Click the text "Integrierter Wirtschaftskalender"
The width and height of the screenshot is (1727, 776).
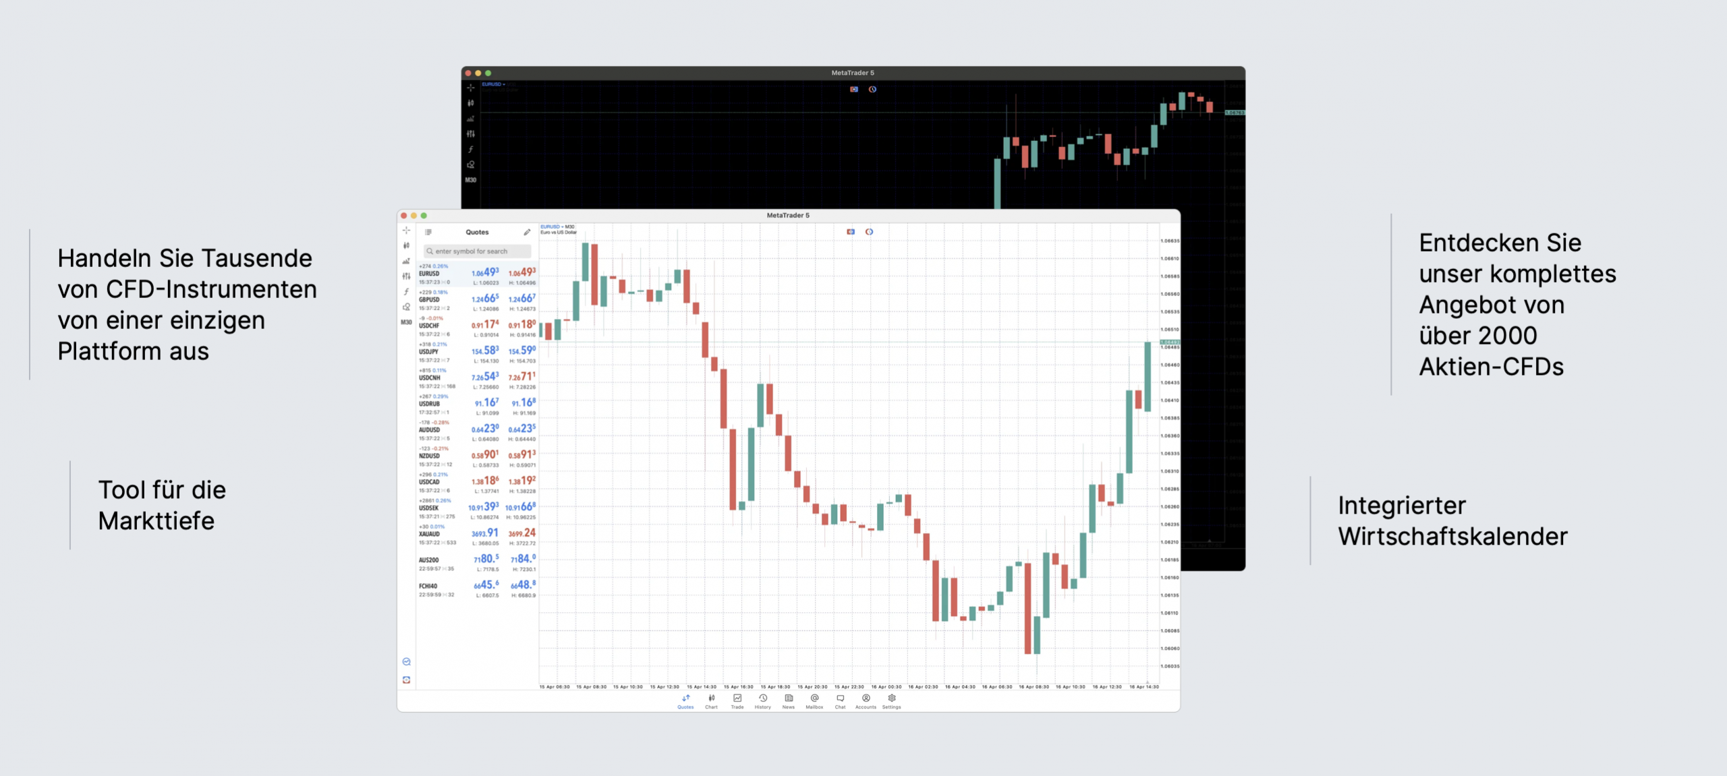[x=1453, y=521]
